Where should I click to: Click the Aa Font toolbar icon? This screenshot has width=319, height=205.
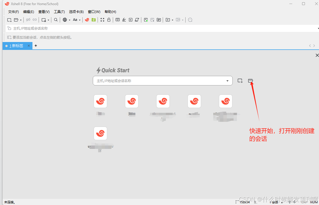(75, 20)
